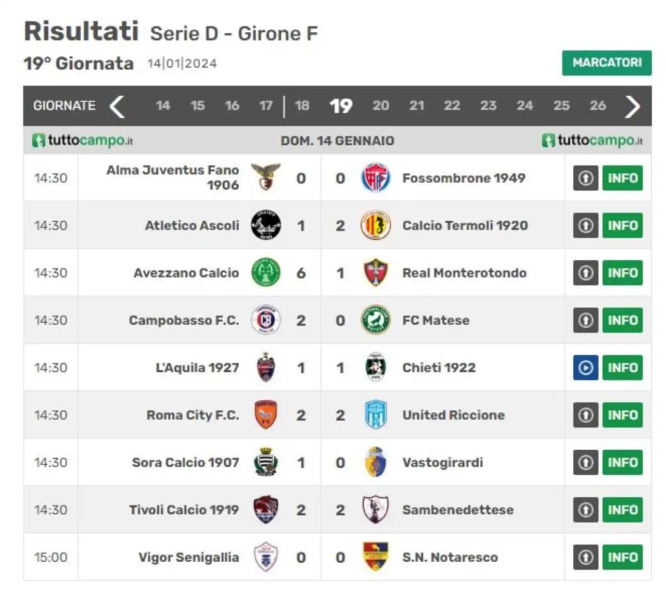Go to previous giornate with left chevron

click(117, 106)
